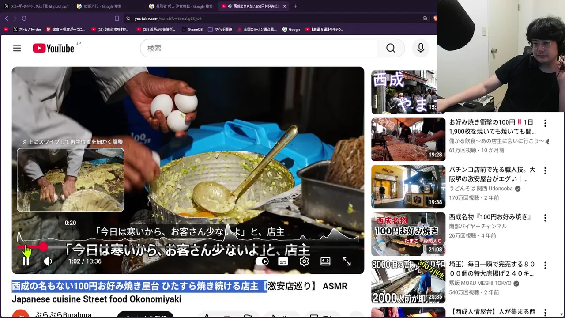Screen dimensions: 565x318
Task: Open the 西成 やまき video thumbnail at top
Action: click(404, 92)
